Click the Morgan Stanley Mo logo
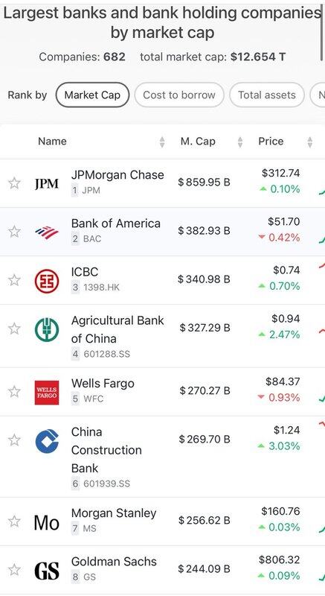The height and width of the screenshot is (596, 325). click(47, 523)
